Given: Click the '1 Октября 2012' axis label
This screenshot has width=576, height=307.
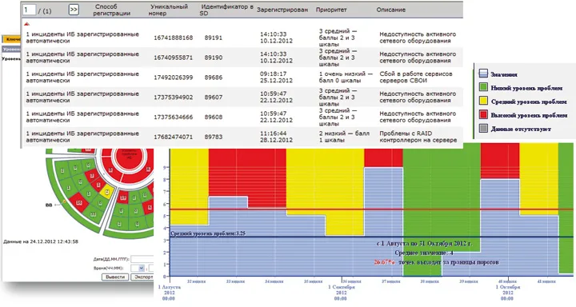Looking at the screenshot, I should coord(508,293).
